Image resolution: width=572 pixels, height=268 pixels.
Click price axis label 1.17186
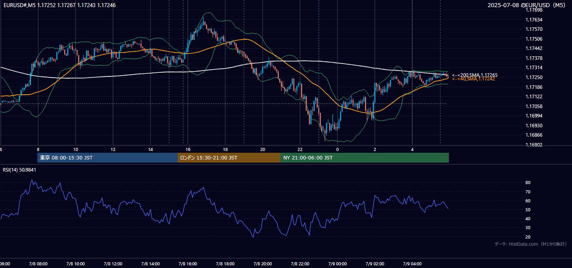pyautogui.click(x=534, y=87)
